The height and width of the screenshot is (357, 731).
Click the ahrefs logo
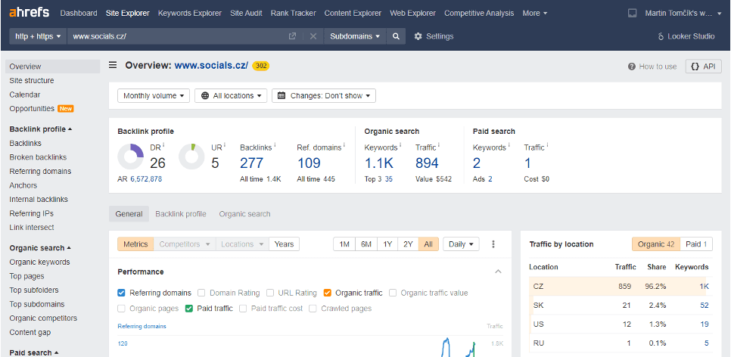[x=29, y=13]
